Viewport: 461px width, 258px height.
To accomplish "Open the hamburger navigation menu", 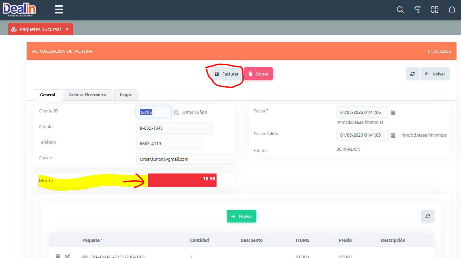I will pos(59,9).
